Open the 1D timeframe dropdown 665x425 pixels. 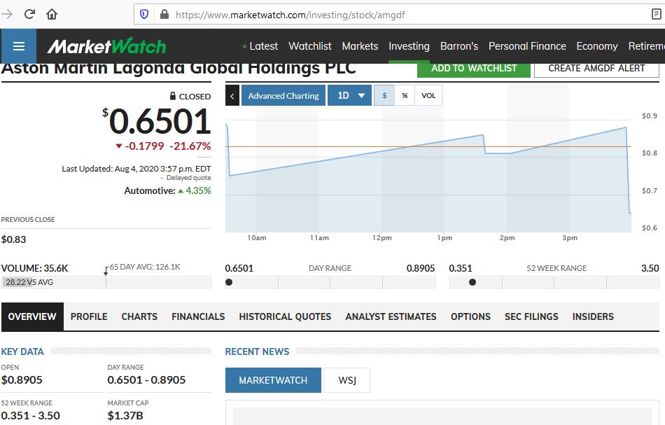349,95
